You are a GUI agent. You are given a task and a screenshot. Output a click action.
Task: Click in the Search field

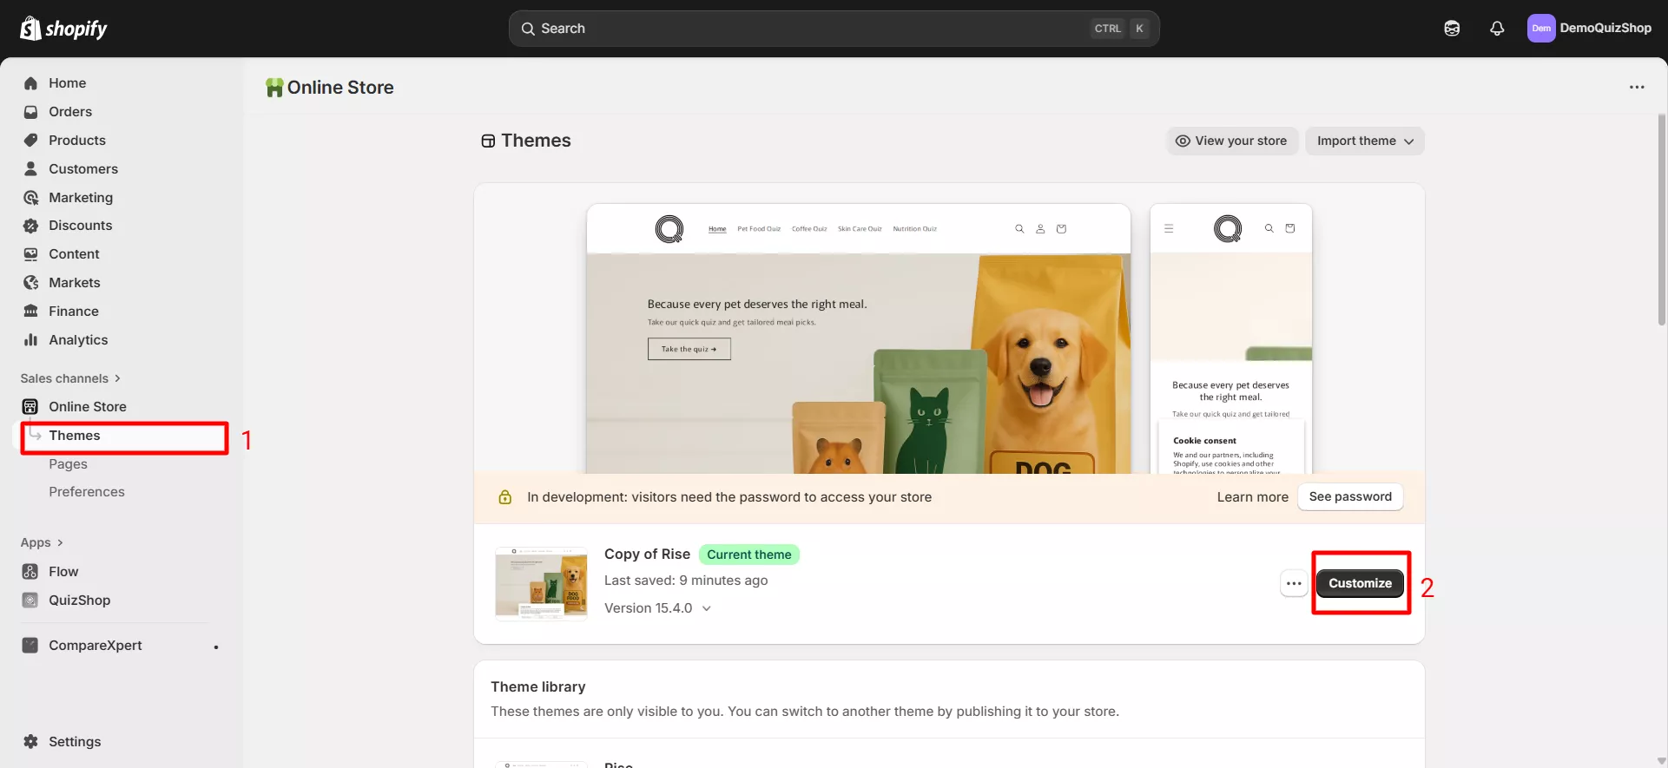pos(808,29)
